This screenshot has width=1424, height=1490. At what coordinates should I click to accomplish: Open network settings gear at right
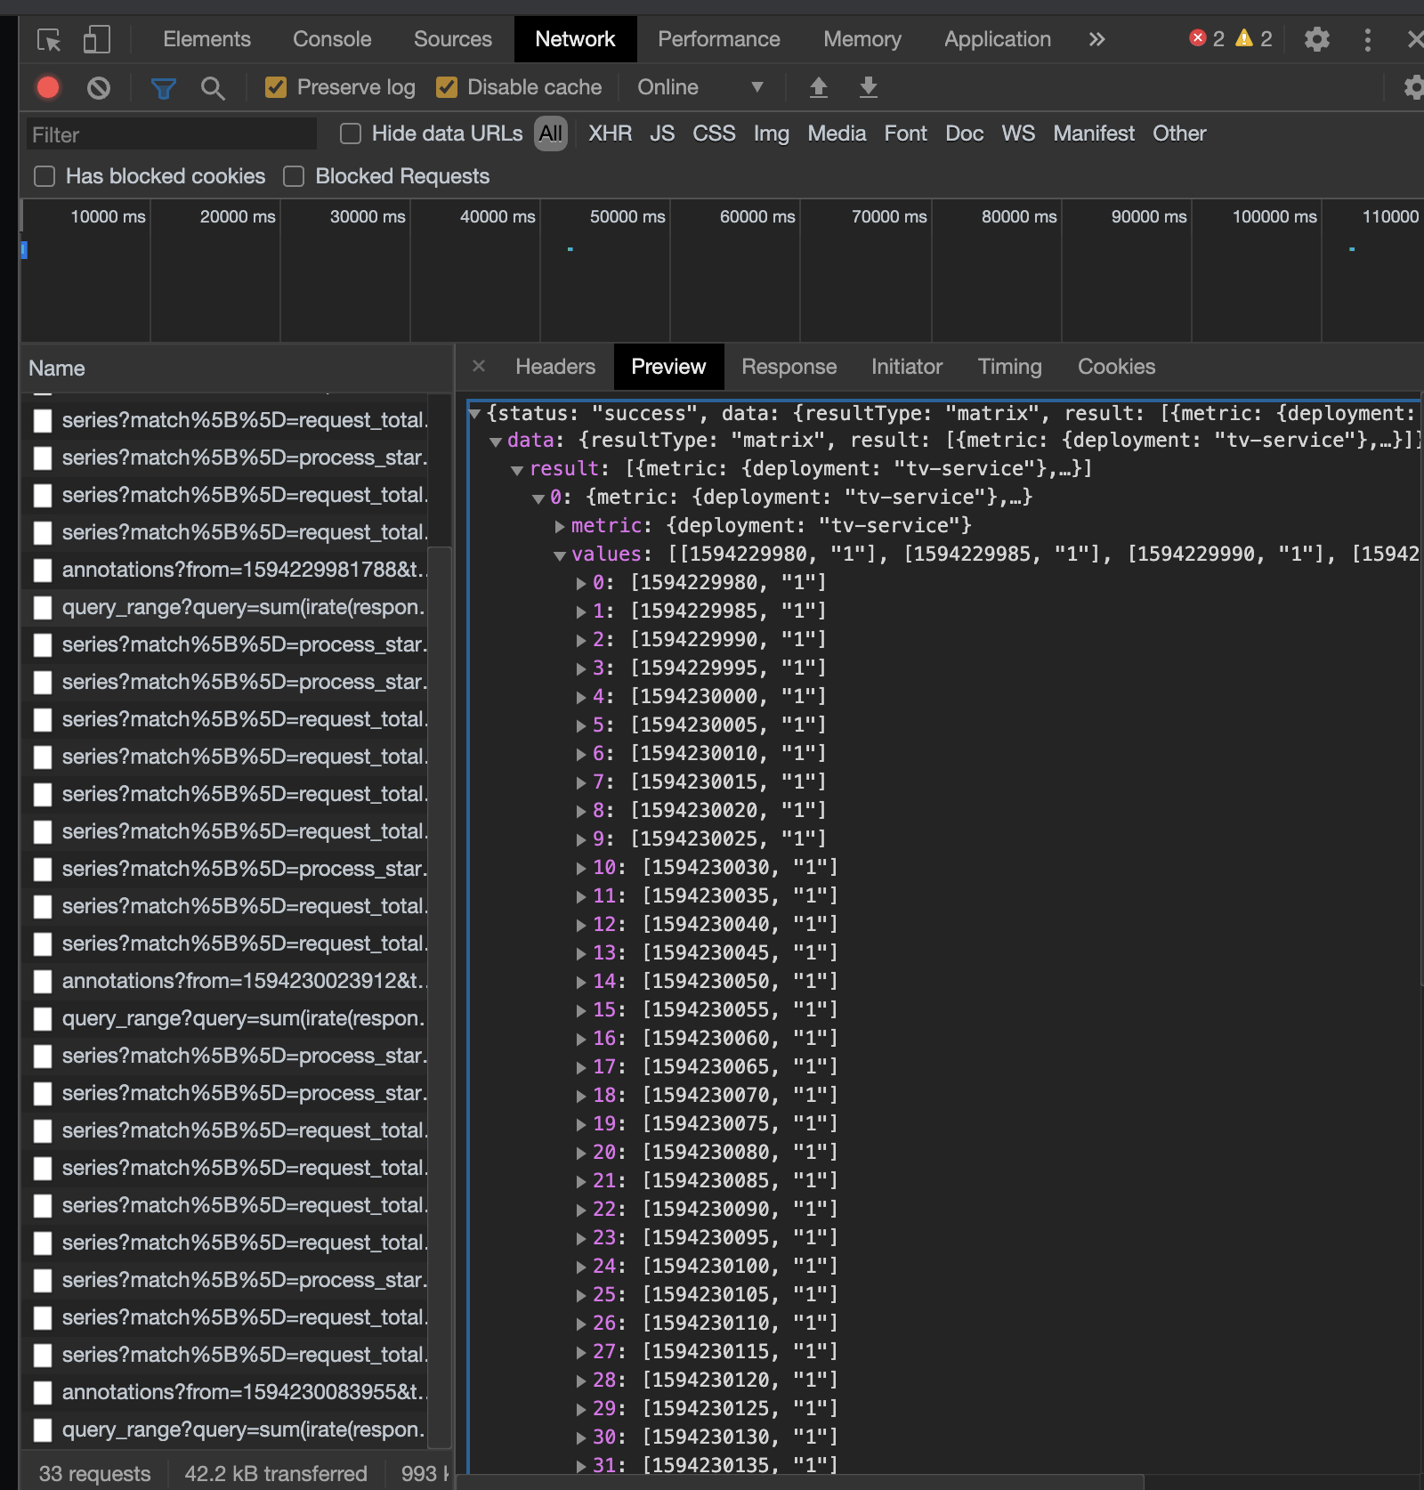[x=1413, y=87]
